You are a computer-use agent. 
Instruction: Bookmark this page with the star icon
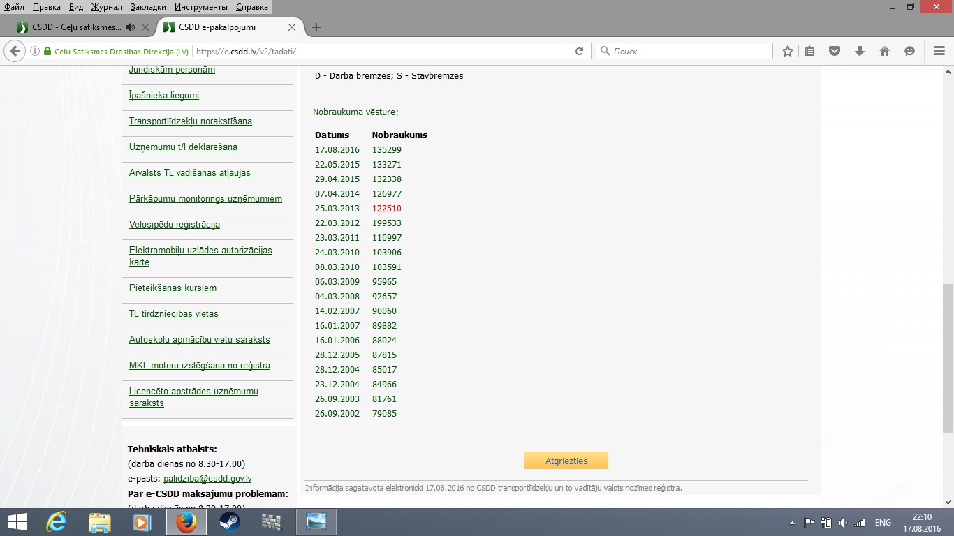pyautogui.click(x=788, y=51)
